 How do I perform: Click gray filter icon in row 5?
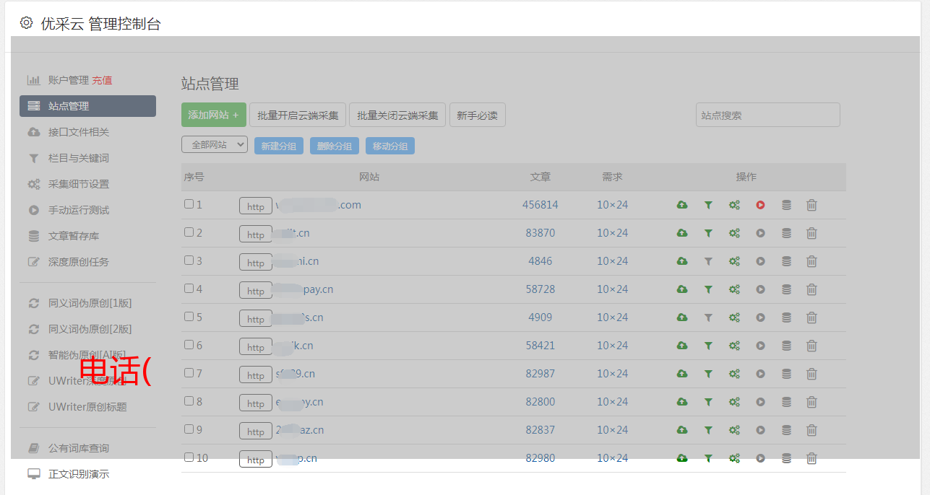tap(708, 317)
